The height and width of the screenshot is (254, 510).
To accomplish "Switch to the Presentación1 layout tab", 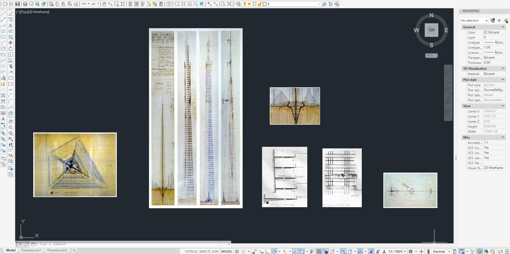I will pos(31,250).
